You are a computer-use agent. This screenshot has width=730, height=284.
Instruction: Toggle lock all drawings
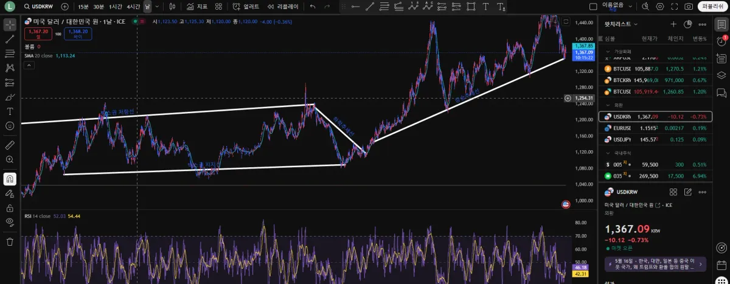[10, 208]
